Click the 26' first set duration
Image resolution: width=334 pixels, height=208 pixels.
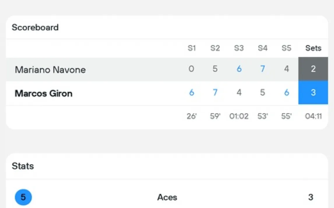coord(191,116)
